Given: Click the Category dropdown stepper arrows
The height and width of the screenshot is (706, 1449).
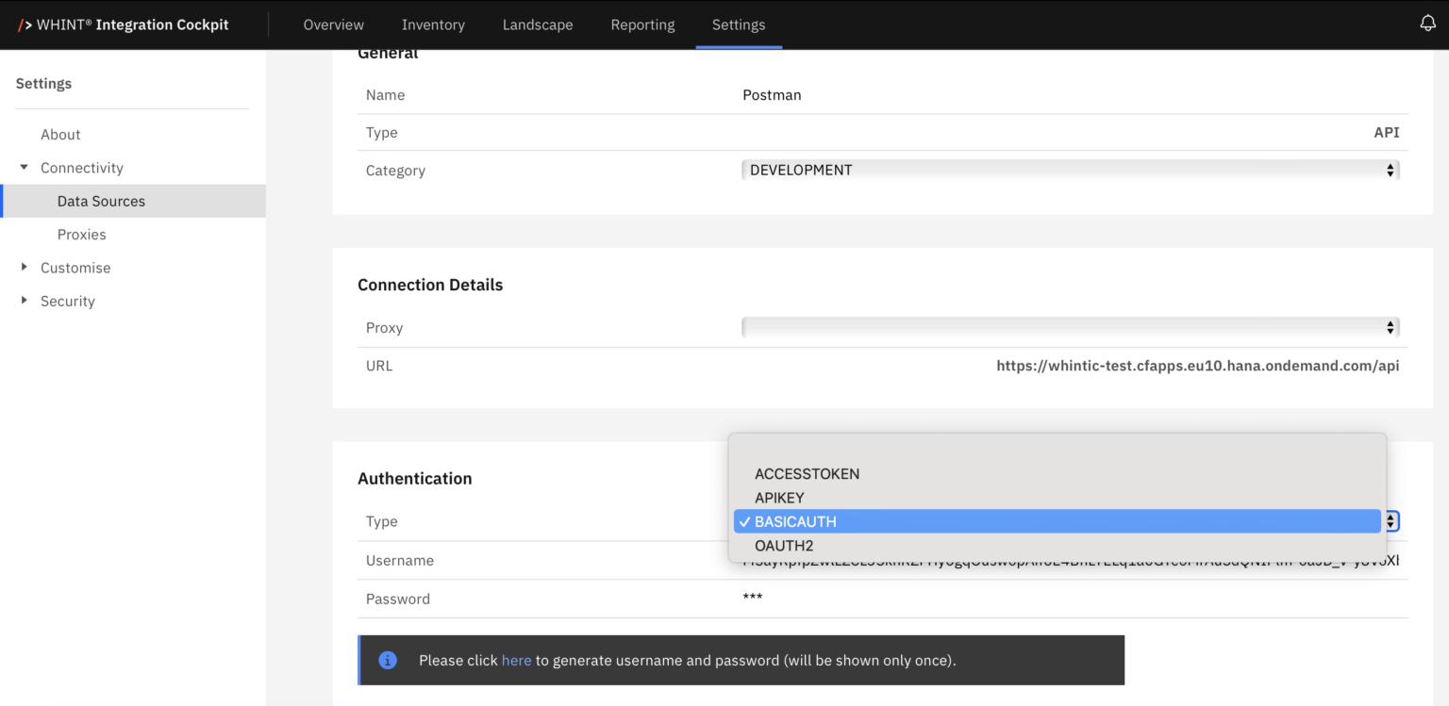Looking at the screenshot, I should pyautogui.click(x=1389, y=170).
